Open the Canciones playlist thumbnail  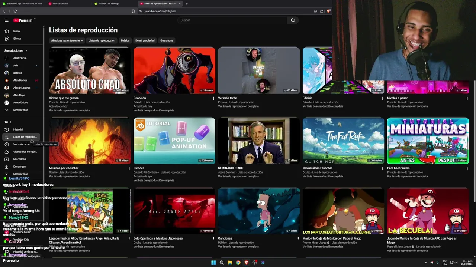[x=258, y=211]
